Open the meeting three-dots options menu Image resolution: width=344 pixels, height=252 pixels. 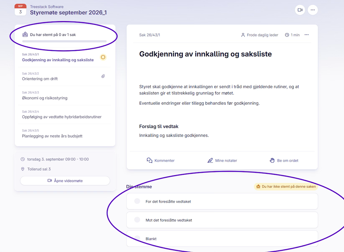click(313, 10)
